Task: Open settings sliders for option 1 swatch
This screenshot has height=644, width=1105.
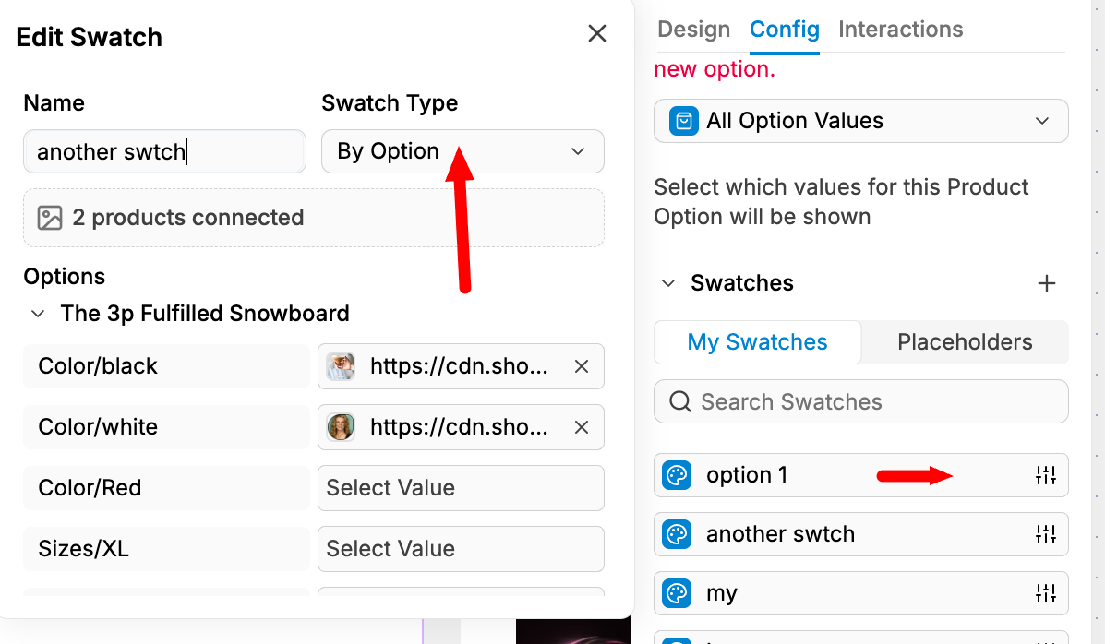Action: click(x=1045, y=476)
